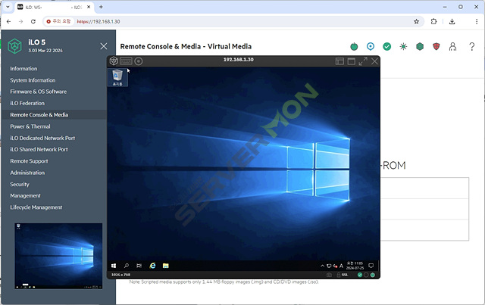
Task: Open the Security section
Action: point(20,185)
